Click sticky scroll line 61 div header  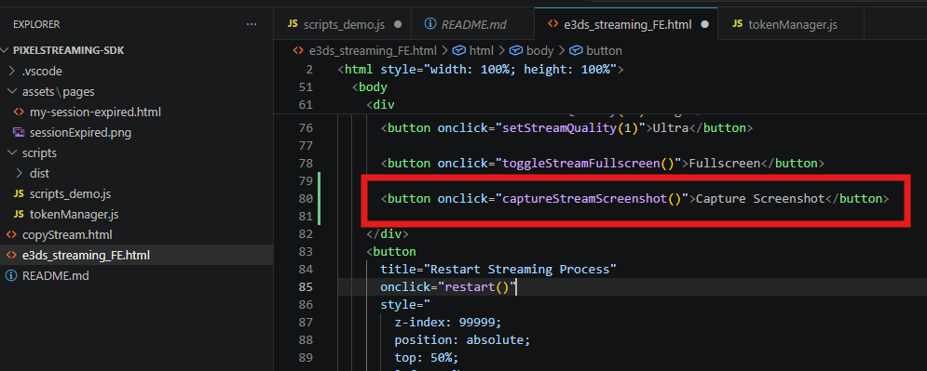coord(380,105)
